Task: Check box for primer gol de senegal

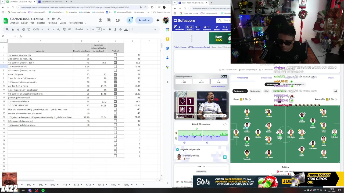Action: tap(115, 98)
